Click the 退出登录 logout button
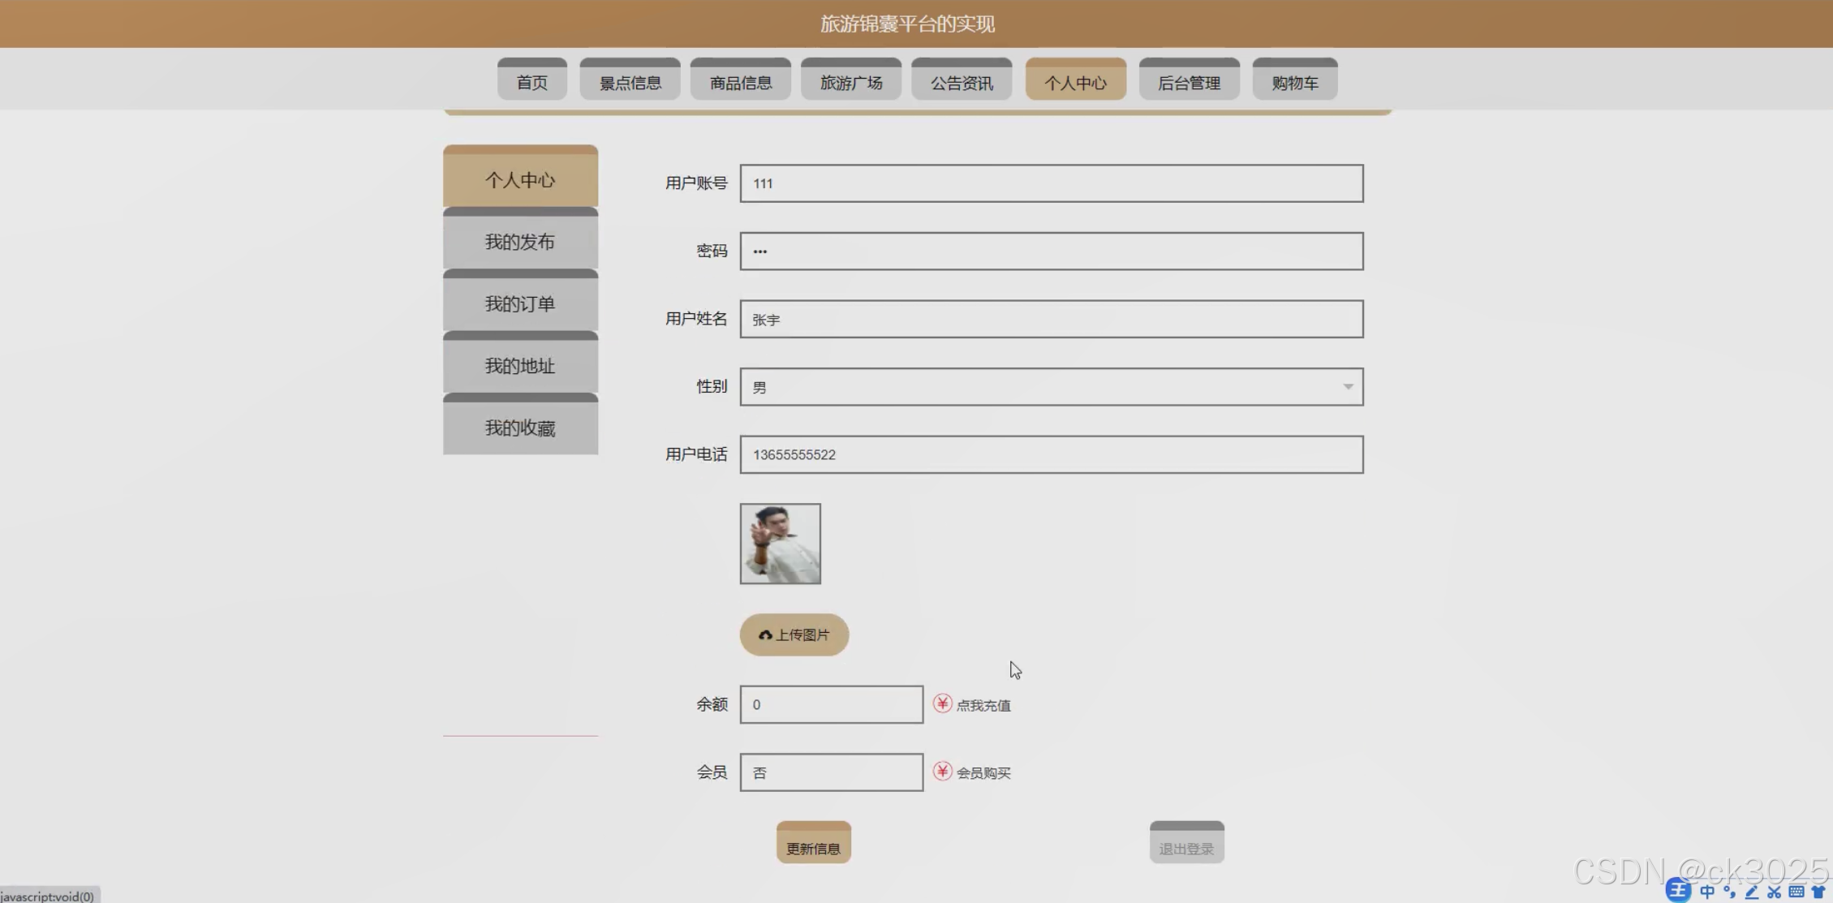The width and height of the screenshot is (1833, 903). [1186, 844]
